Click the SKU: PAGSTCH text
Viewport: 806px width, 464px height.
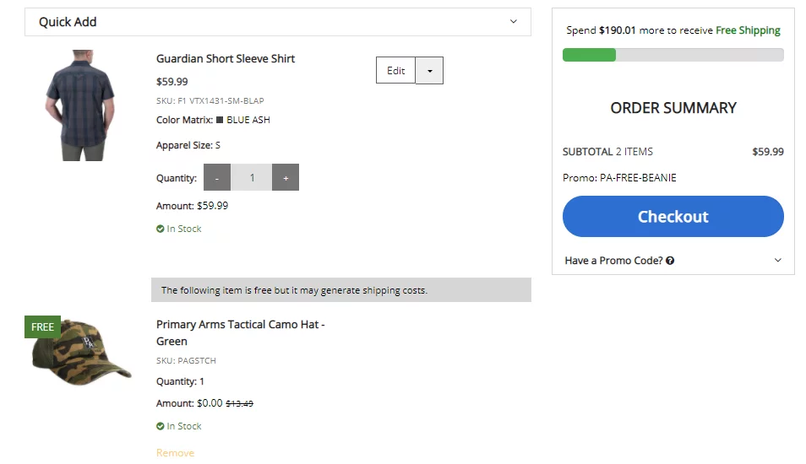[186, 361]
